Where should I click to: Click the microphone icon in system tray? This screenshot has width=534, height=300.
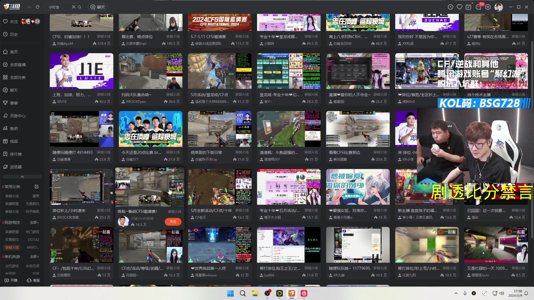465,293
